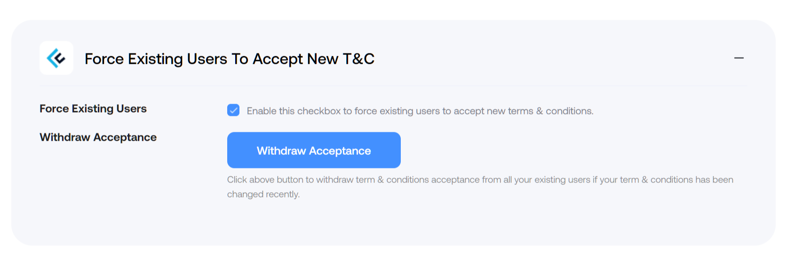787x266 pixels.
Task: Withdraw terms acceptance from all existing users
Action: (314, 150)
